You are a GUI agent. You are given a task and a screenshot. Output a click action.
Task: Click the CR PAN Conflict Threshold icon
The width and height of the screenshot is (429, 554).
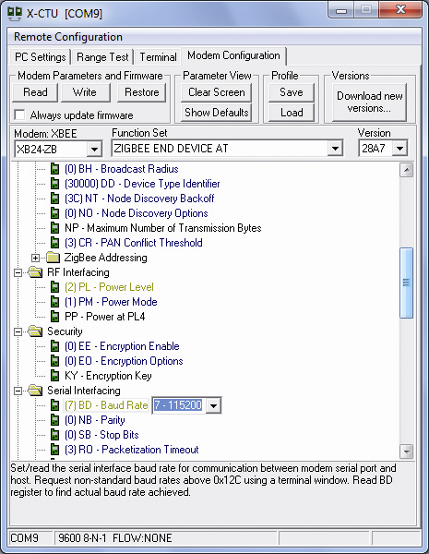click(x=54, y=243)
